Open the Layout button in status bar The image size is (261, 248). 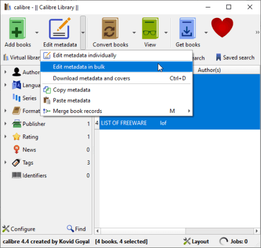tap(196, 241)
